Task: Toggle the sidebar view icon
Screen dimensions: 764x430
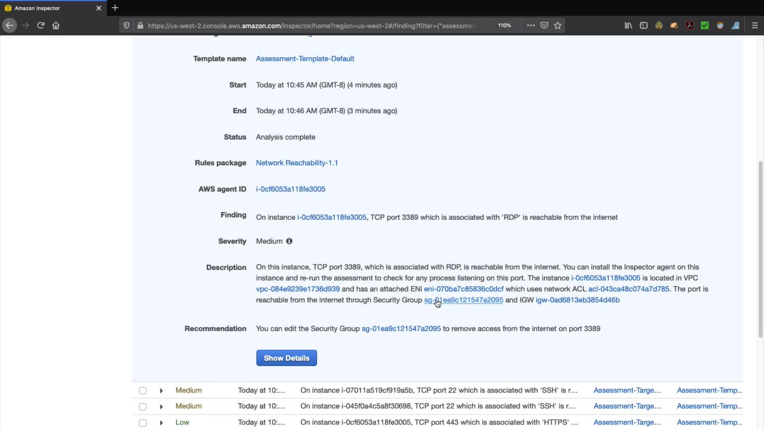Action: point(643,25)
